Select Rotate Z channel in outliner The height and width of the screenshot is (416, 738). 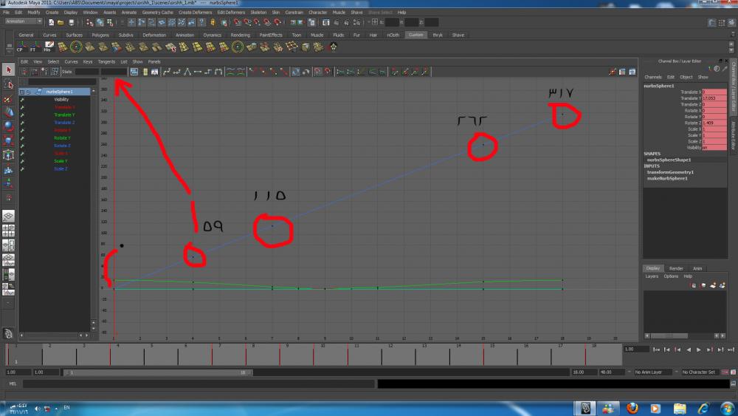pyautogui.click(x=62, y=146)
